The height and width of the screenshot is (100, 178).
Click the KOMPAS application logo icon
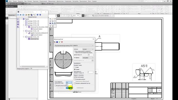tap(7, 1)
